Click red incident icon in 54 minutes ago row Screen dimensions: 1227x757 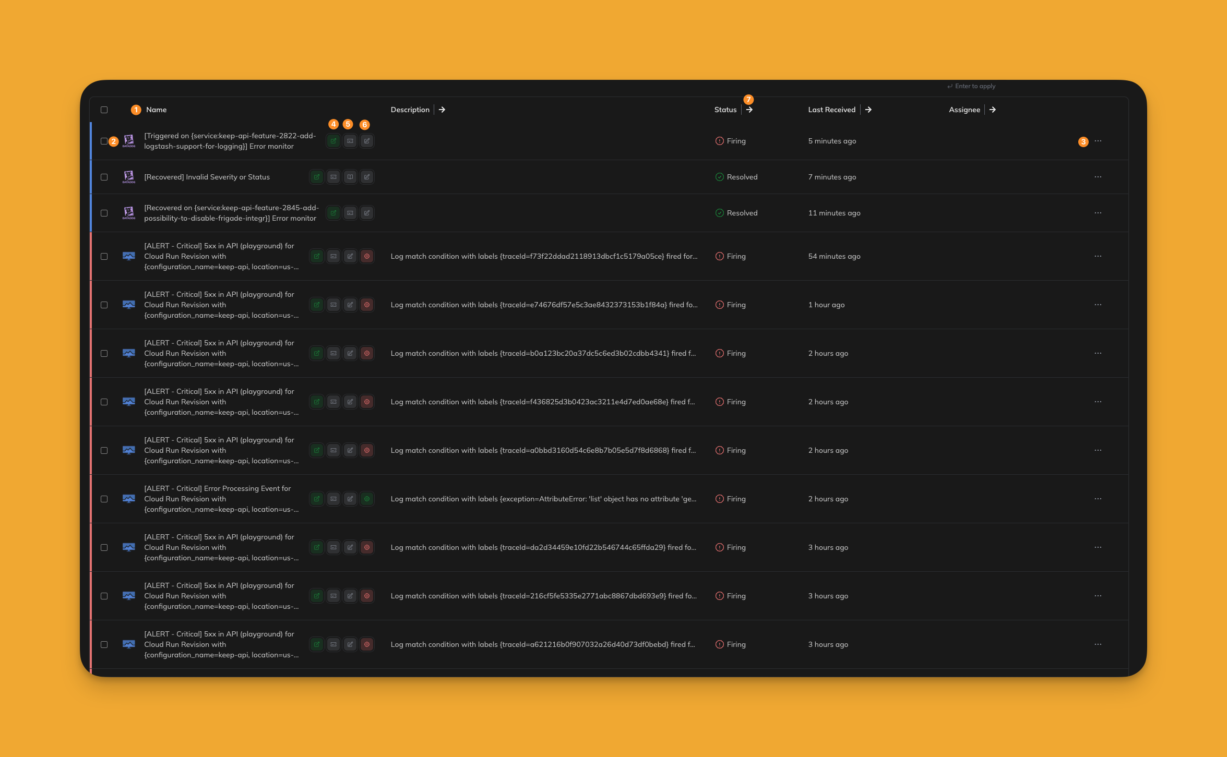366,256
